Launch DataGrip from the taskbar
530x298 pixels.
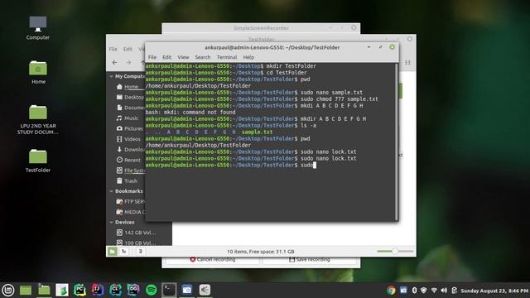click(x=133, y=290)
